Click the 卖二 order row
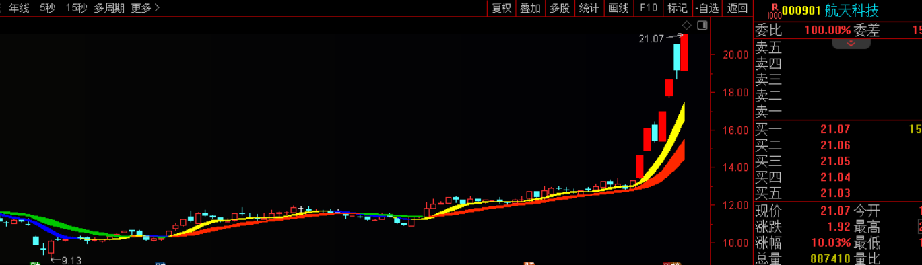Viewport: 922px width, 265px height. click(837, 96)
